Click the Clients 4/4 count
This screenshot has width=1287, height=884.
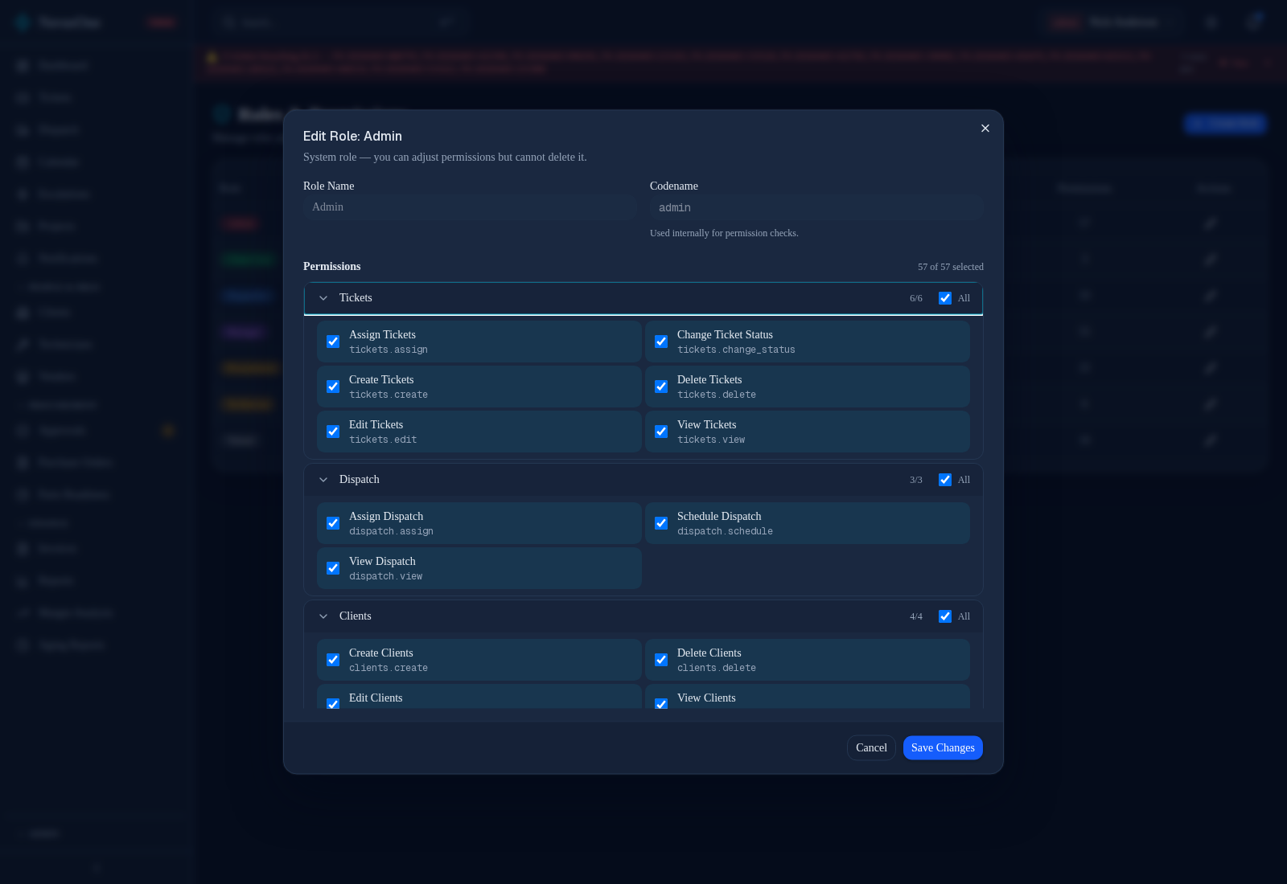coord(916,616)
